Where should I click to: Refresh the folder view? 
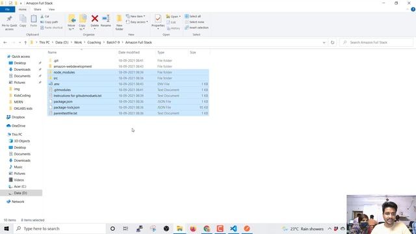(x=332, y=42)
